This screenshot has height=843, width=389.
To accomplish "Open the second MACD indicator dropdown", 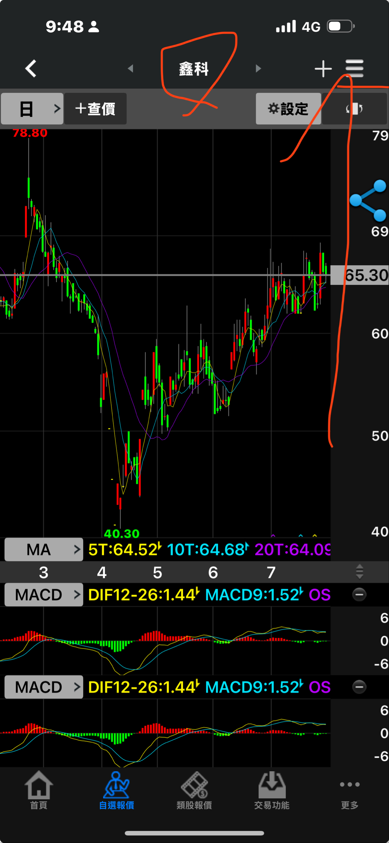I will point(43,687).
